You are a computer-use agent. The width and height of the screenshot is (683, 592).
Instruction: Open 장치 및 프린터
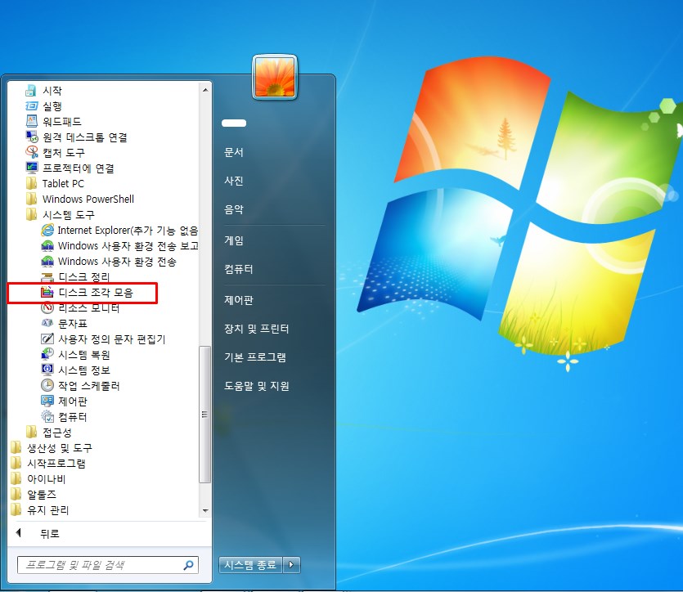pos(257,329)
